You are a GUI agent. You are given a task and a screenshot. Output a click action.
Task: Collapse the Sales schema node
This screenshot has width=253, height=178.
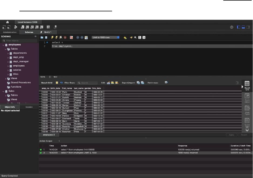click(x=3, y=92)
